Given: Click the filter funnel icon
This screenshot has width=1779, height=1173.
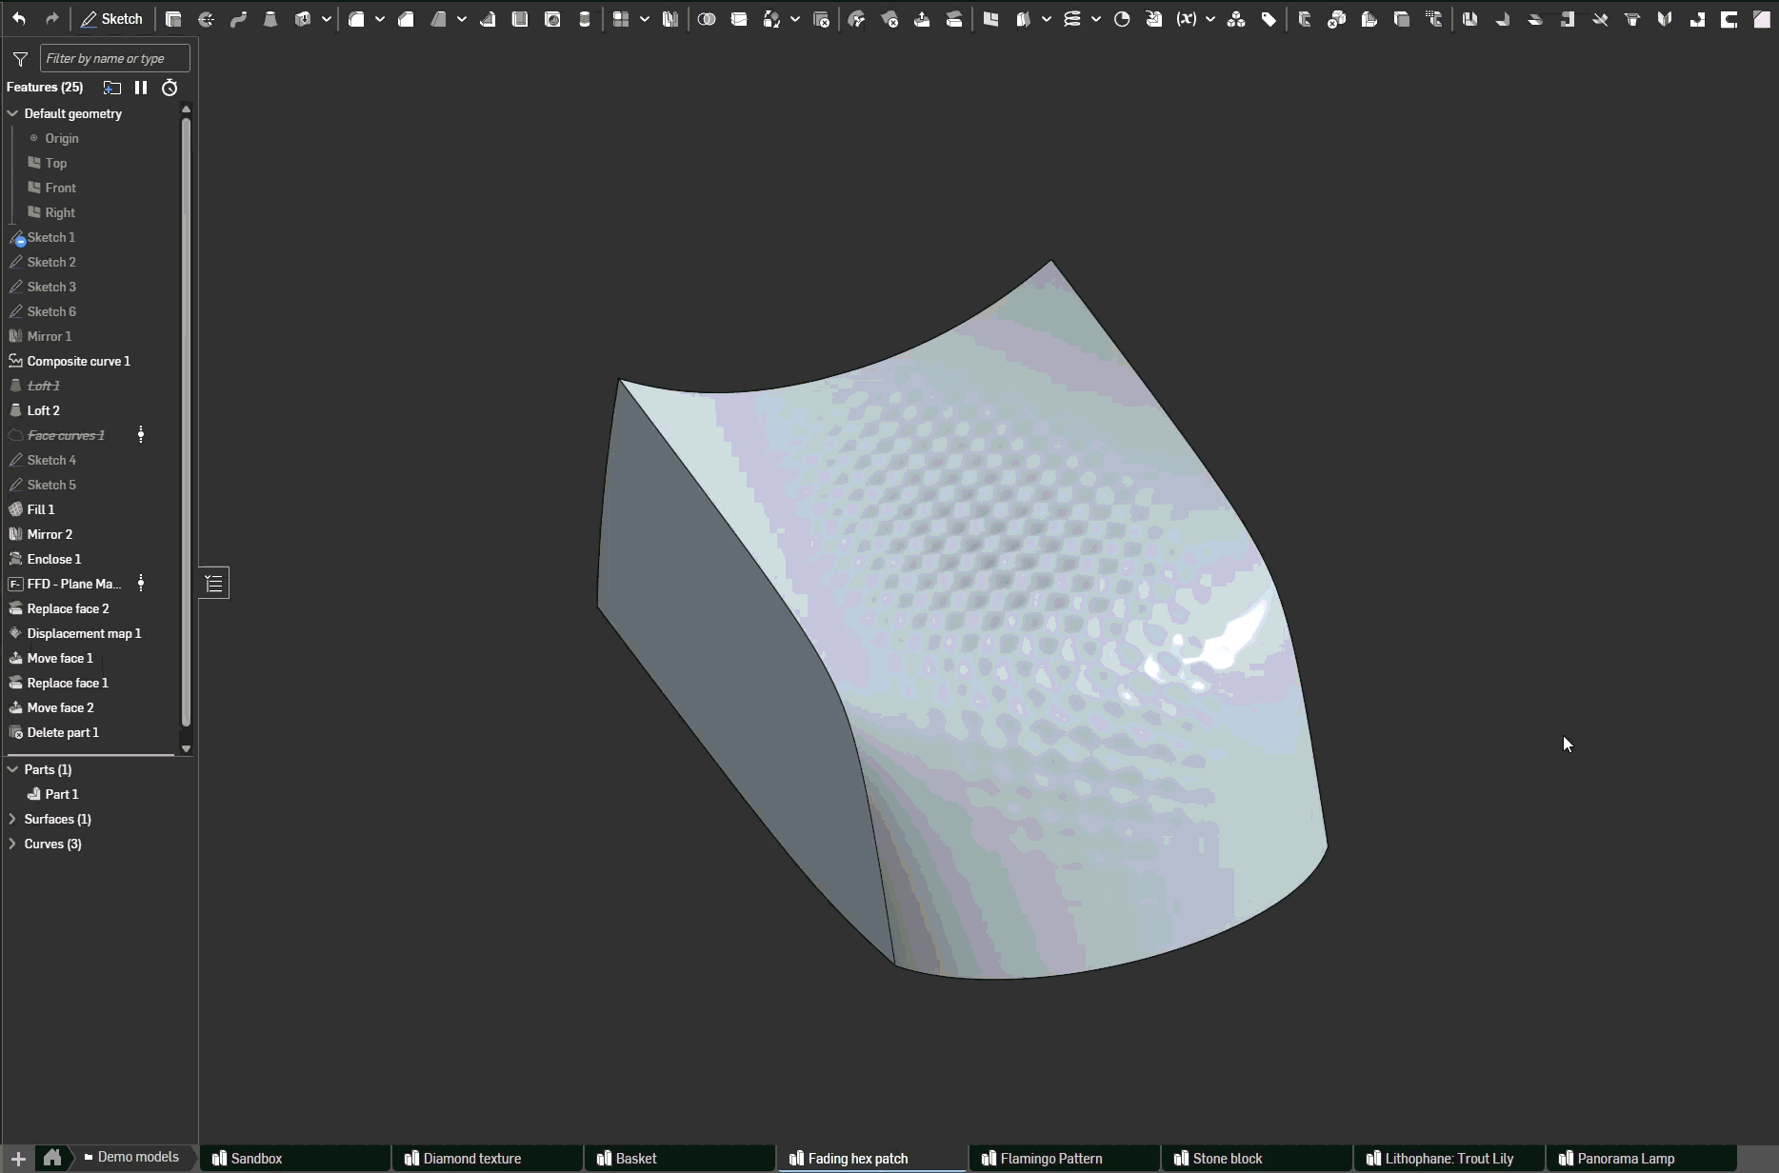Looking at the screenshot, I should 20,59.
